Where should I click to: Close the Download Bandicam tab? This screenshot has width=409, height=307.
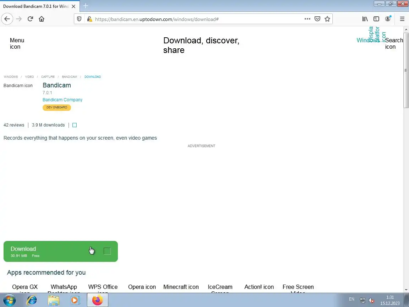point(73,6)
